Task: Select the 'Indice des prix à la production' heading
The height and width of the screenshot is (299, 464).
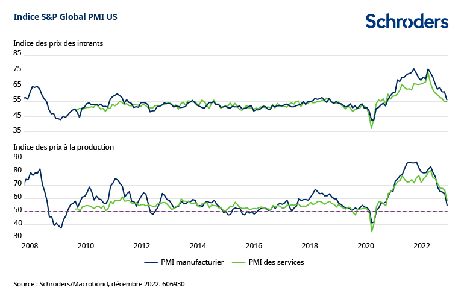Action: [64, 147]
